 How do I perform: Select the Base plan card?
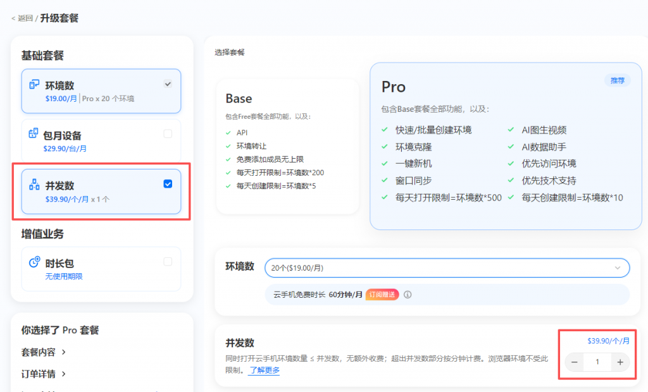click(x=287, y=145)
